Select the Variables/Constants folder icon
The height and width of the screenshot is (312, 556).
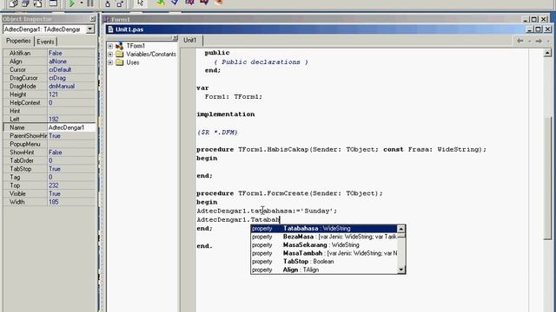[120, 54]
